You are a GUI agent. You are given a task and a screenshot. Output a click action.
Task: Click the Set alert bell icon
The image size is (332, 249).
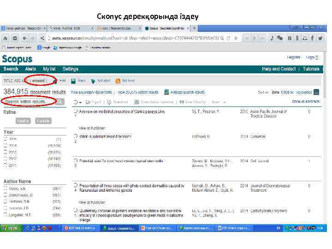pyautogui.click(x=93, y=81)
